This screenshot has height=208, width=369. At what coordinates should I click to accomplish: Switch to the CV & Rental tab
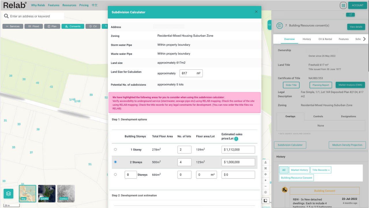click(325, 39)
